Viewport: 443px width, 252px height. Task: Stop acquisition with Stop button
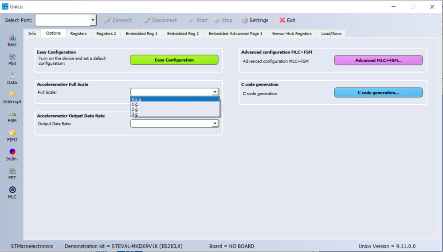tap(223, 20)
